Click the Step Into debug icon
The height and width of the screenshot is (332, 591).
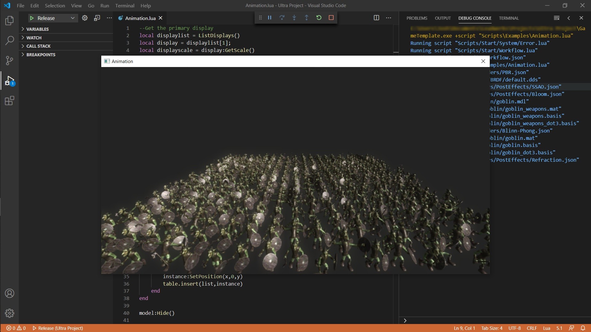(x=294, y=18)
